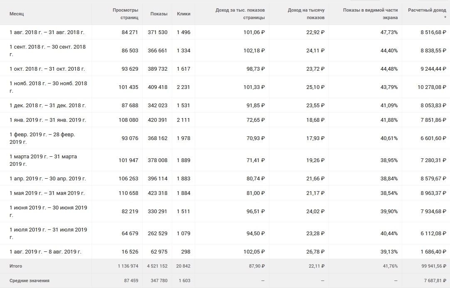This screenshot has width=450, height=288.
Task: Click the 1 янв. 2019 – 31 янв. 2019 row
Action: click(47, 120)
